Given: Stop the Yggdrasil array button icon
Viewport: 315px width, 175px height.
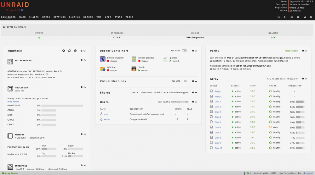Looking at the screenshot, I should tap(64, 51).
